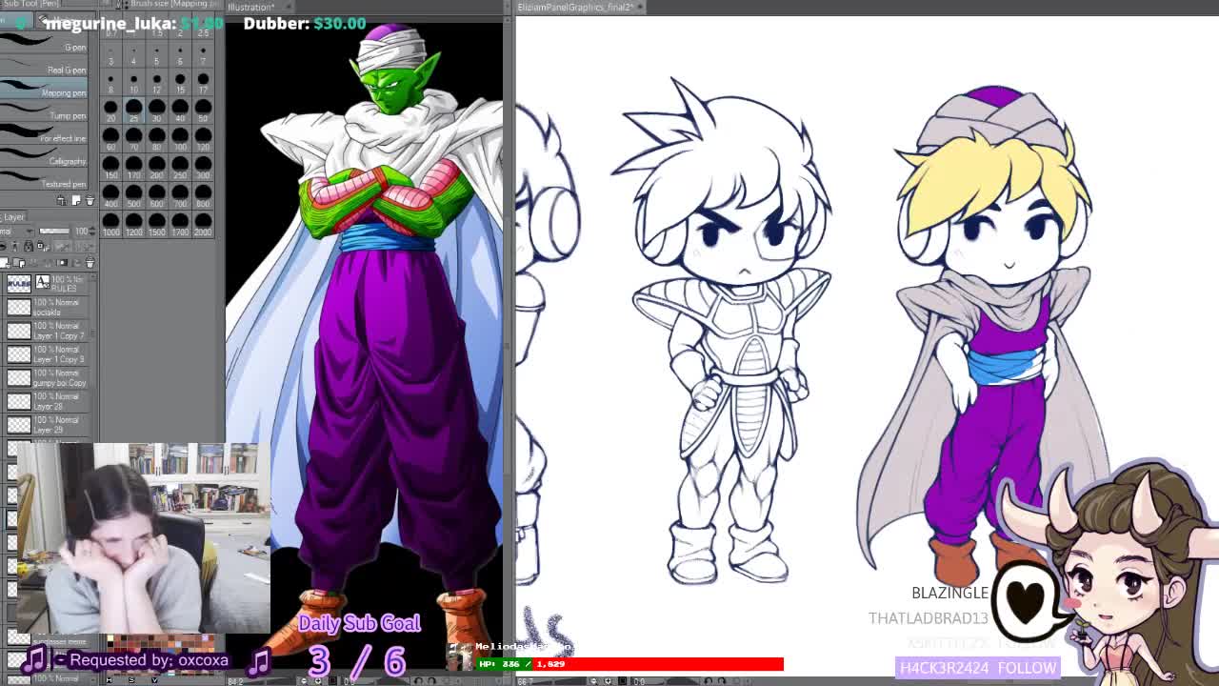Adjust the layer opacity slider
This screenshot has width=1219, height=686.
coord(54,231)
